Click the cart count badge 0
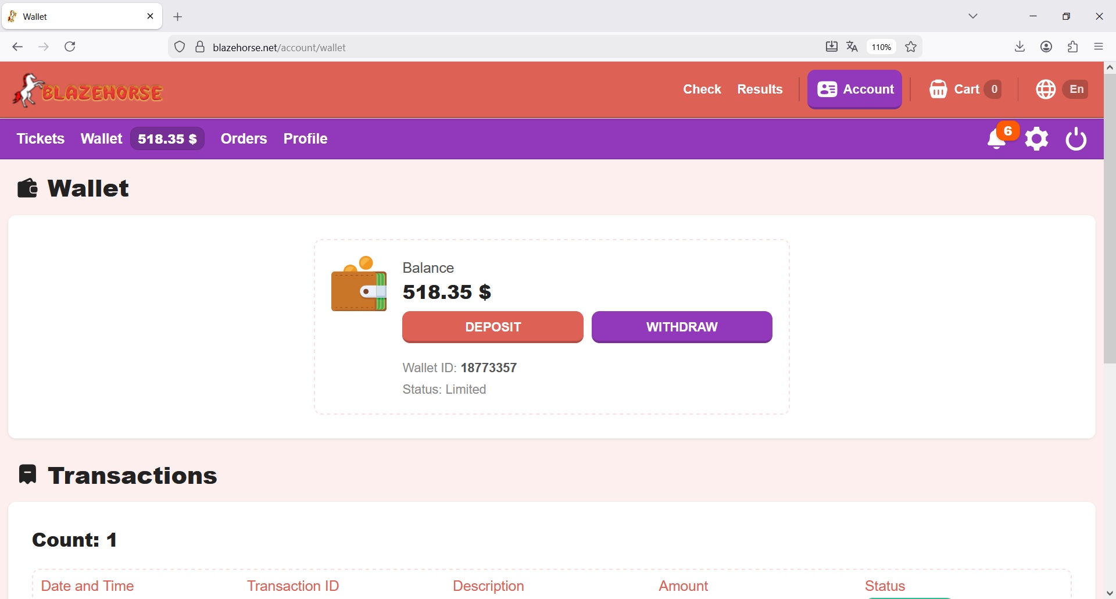1116x599 pixels. coord(995,90)
